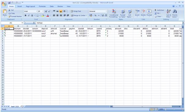
Task: Click Merge & Center button
Action: pyautogui.click(x=79, y=16)
